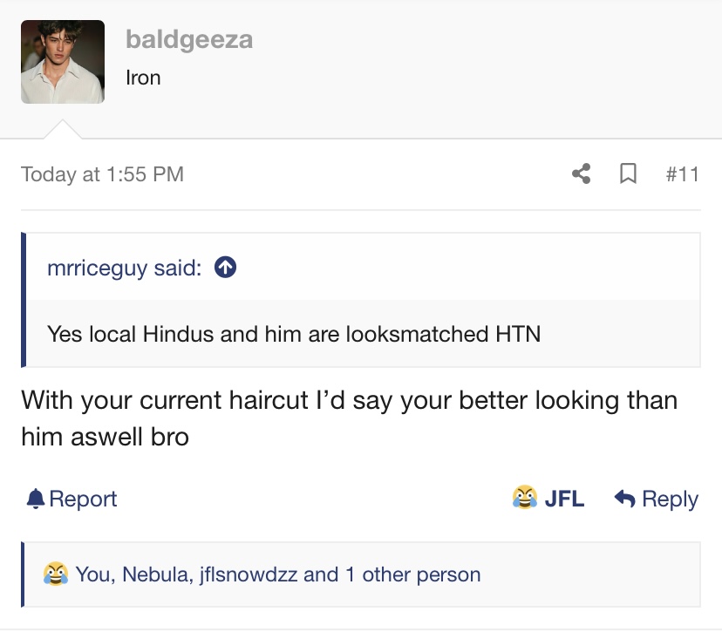Click the reply arrow icon
The image size is (722, 632).
tap(625, 498)
